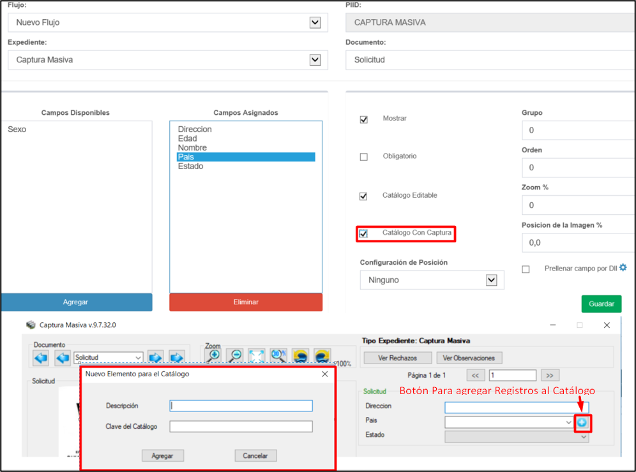
Task: Click the fit-to-screen expand arrows icon
Action: pyautogui.click(x=257, y=357)
